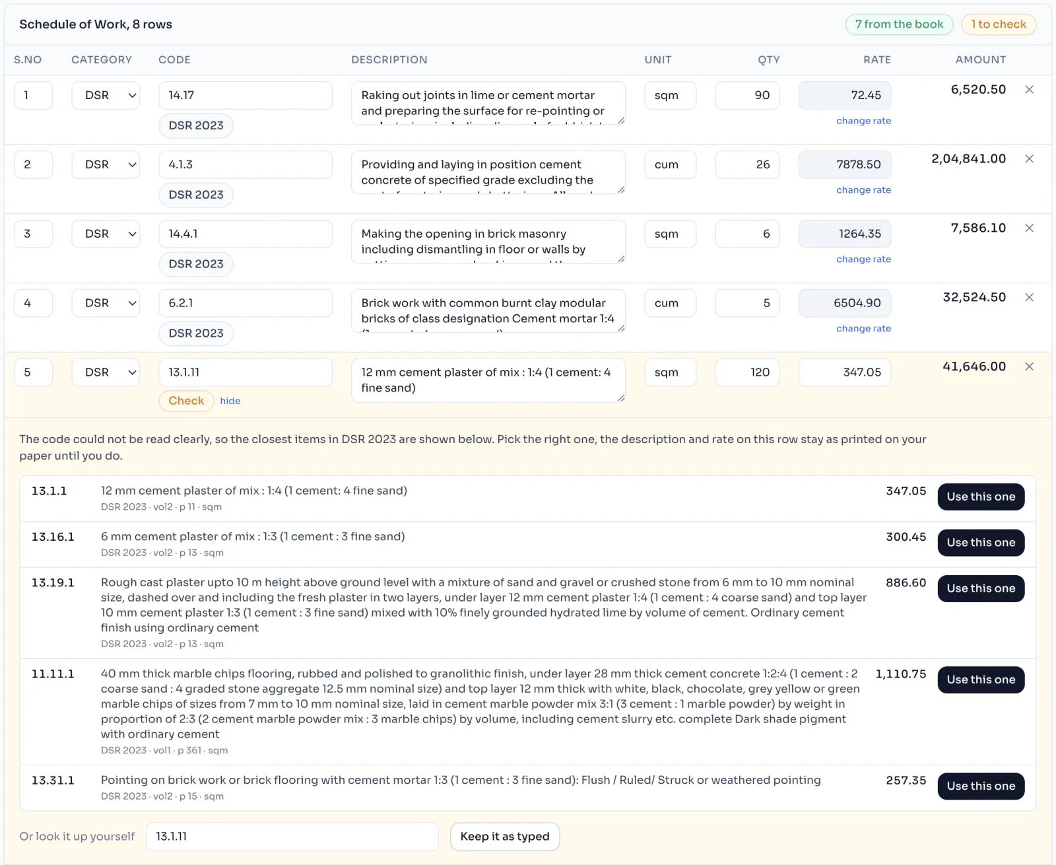Edit the rate field showing 347.05
This screenshot has height=865, width=1056.
point(845,373)
